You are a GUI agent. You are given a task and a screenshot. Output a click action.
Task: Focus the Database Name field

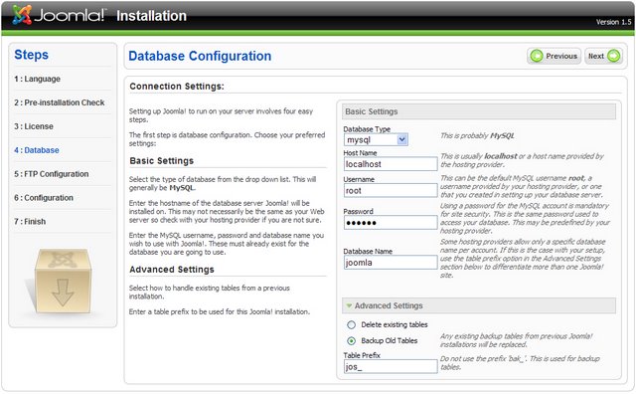click(x=391, y=263)
